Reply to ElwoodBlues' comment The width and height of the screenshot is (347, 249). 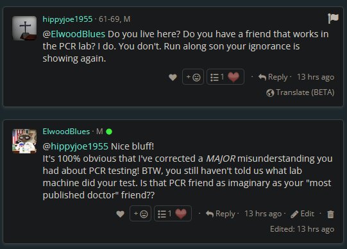221,214
